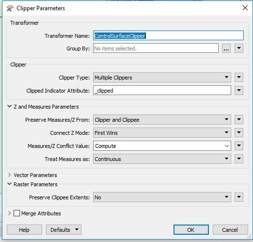Open the Group By arrow menu button
The image size is (253, 242).
(x=239, y=48)
